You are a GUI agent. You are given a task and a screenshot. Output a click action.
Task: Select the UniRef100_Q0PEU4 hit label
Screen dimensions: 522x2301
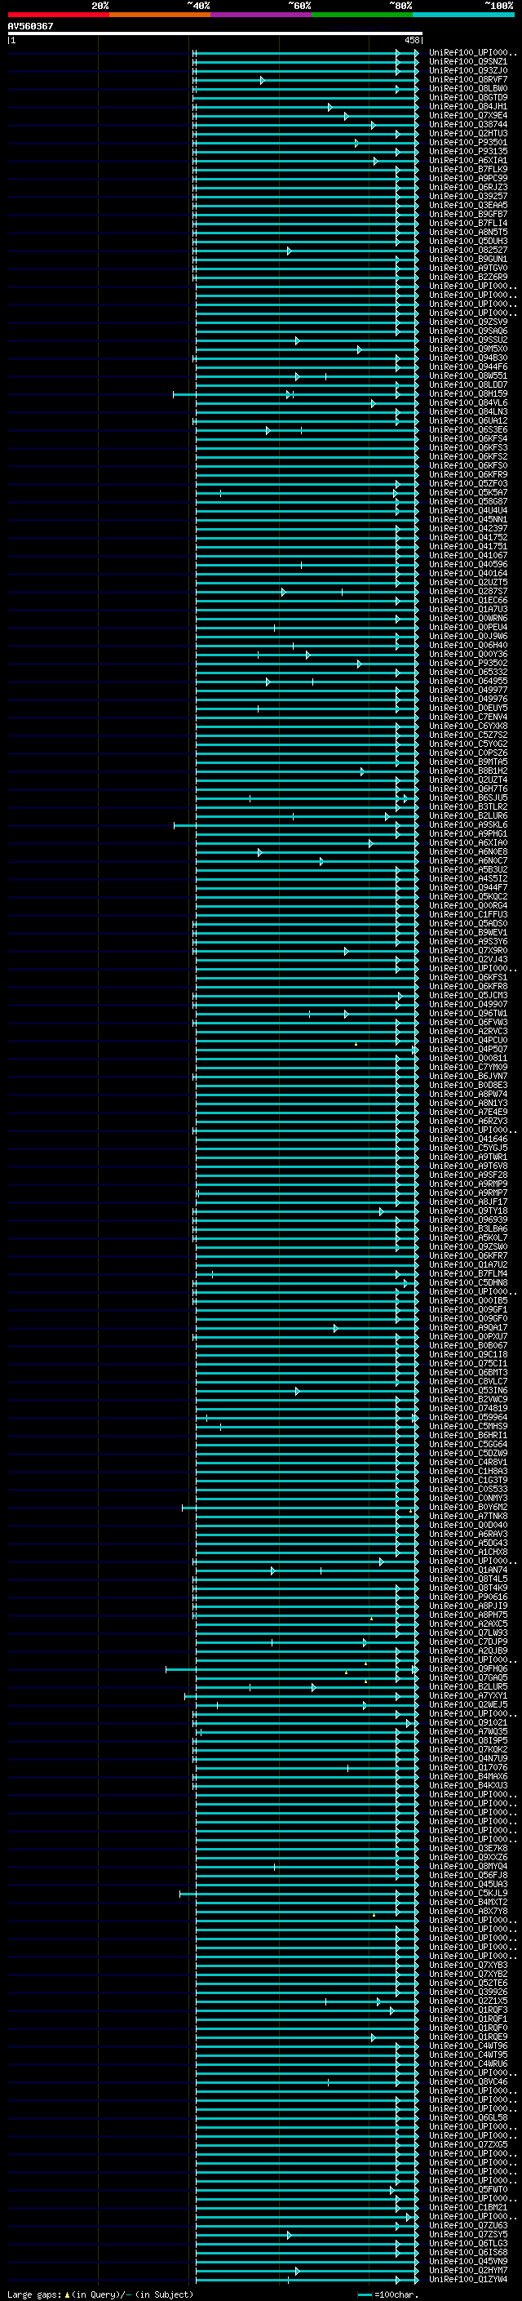[468, 627]
